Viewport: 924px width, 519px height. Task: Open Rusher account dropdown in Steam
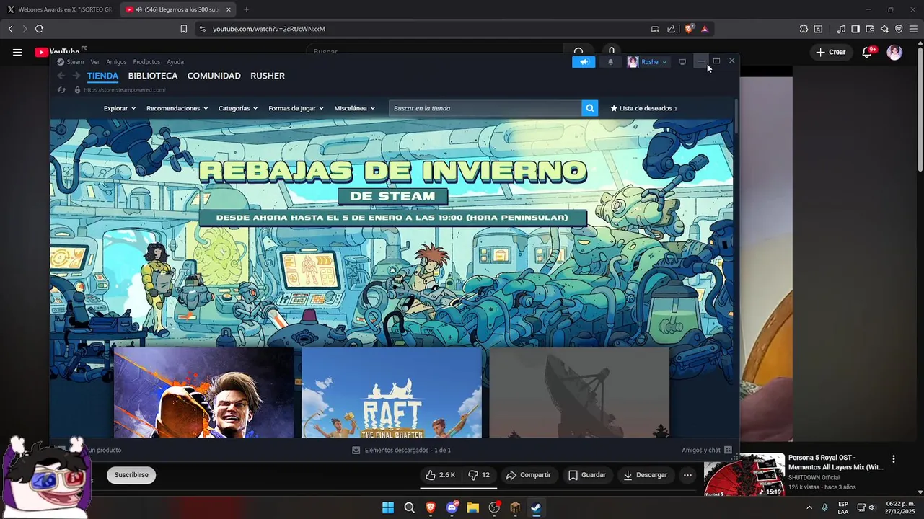coord(648,62)
